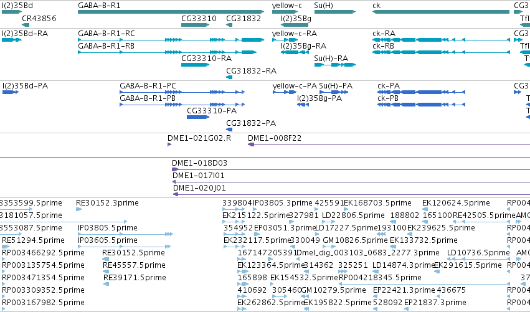The height and width of the screenshot is (312, 530).
Task: Select the yellow-c-PA protein label
Action: point(295,86)
